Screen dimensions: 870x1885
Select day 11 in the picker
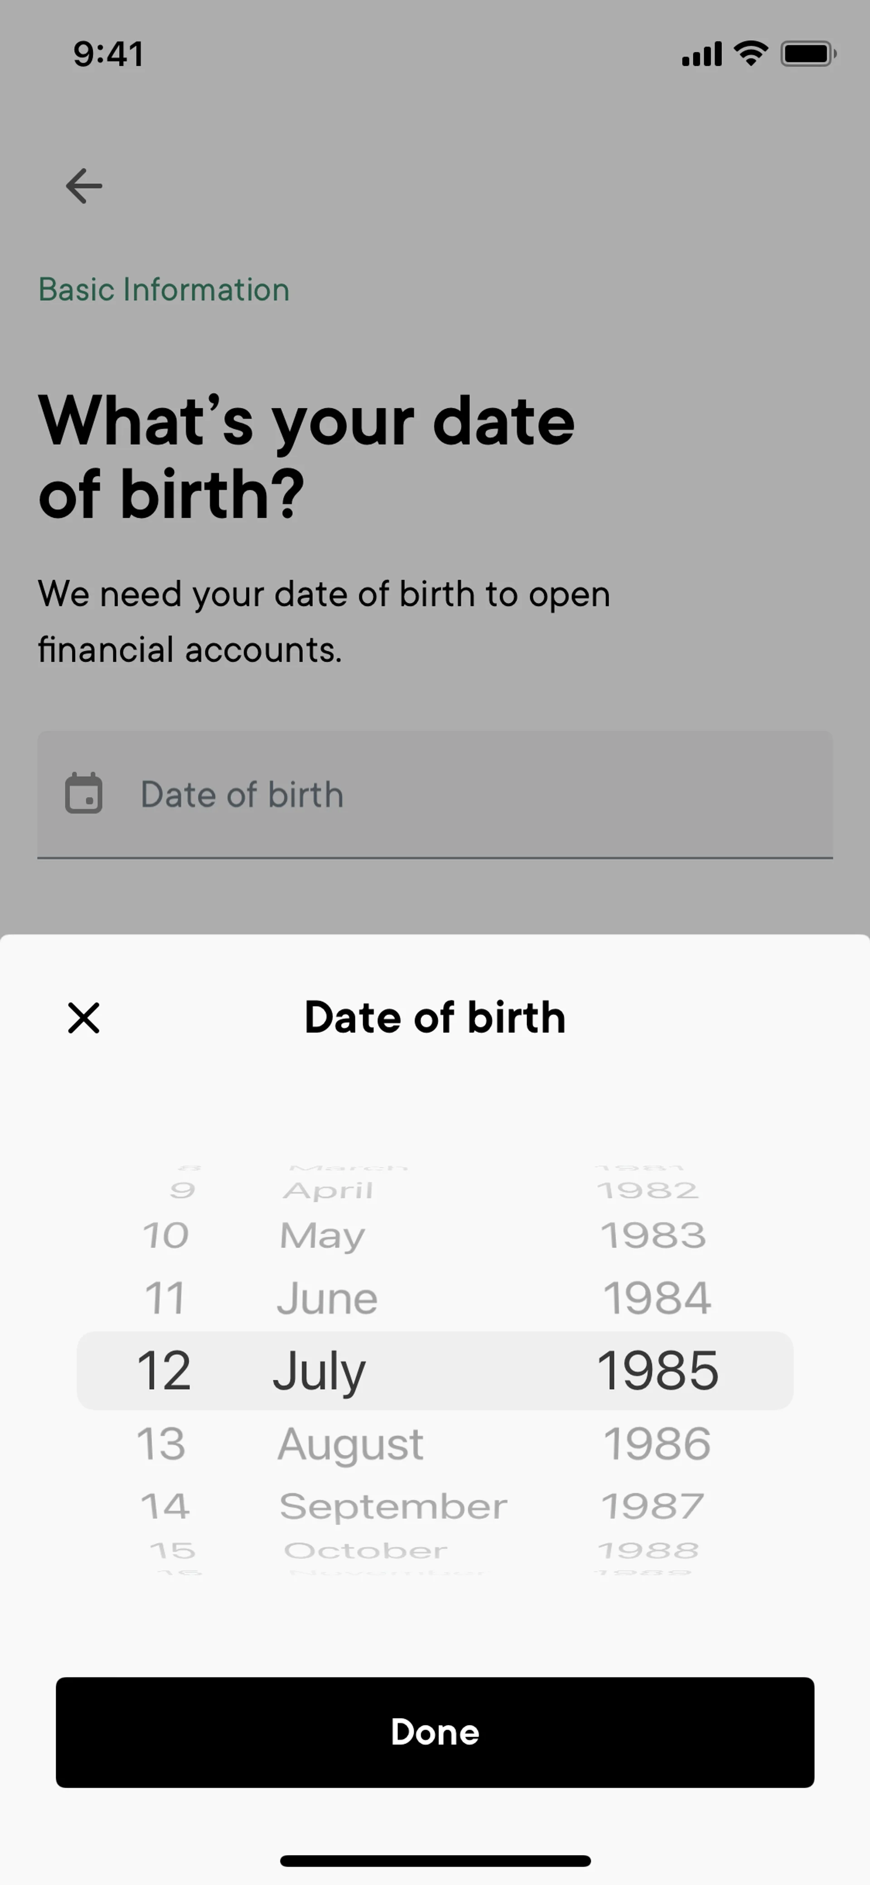(164, 1298)
